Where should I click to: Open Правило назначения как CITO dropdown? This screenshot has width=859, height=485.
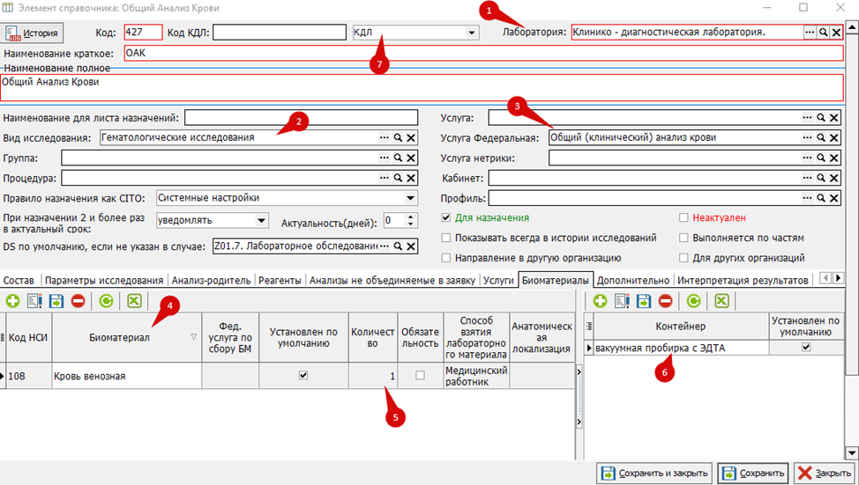point(410,198)
